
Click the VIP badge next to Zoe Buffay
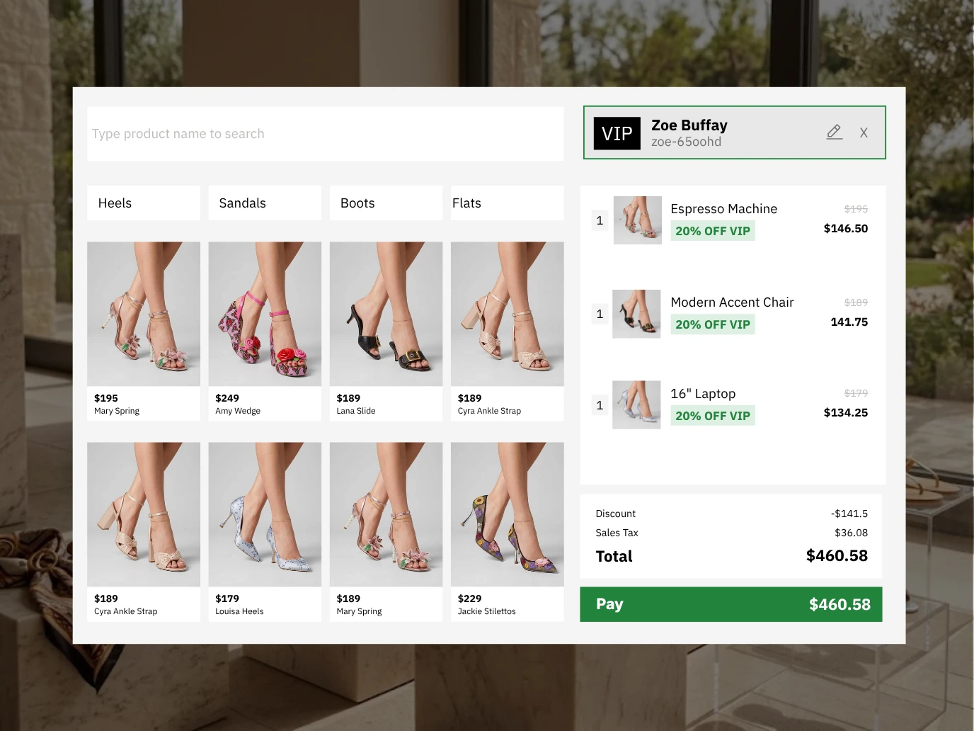click(x=617, y=133)
